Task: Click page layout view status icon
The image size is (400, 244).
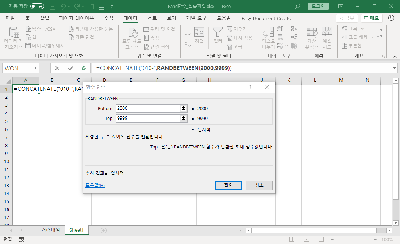Action: coord(307,239)
